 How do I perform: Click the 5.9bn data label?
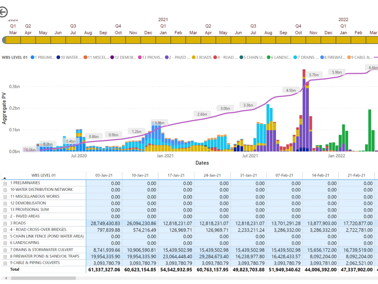click(x=337, y=72)
